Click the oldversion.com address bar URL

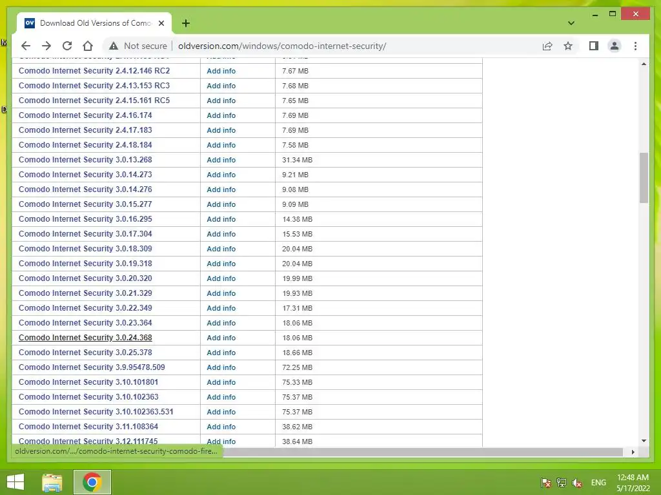(282, 46)
